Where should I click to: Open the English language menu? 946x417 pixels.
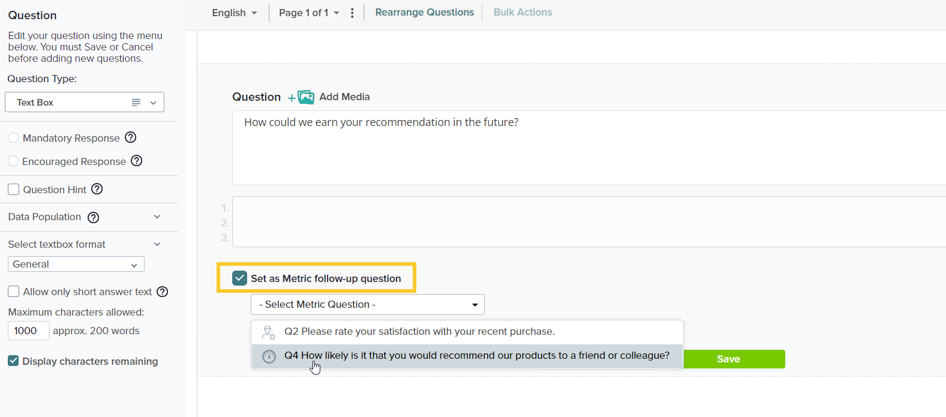[234, 13]
